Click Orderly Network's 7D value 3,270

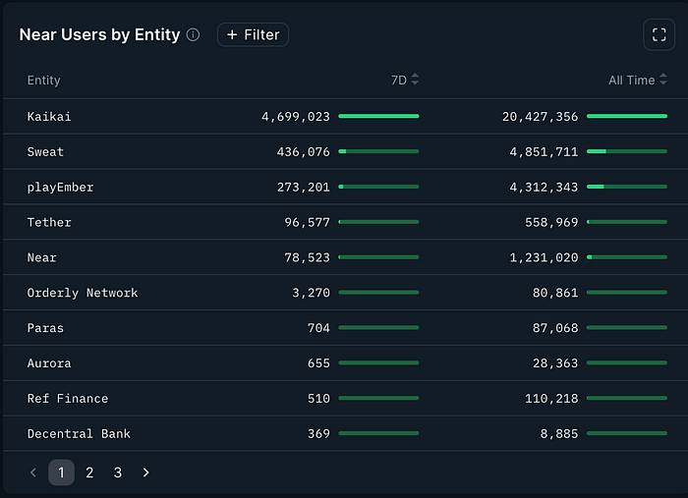[x=311, y=293]
